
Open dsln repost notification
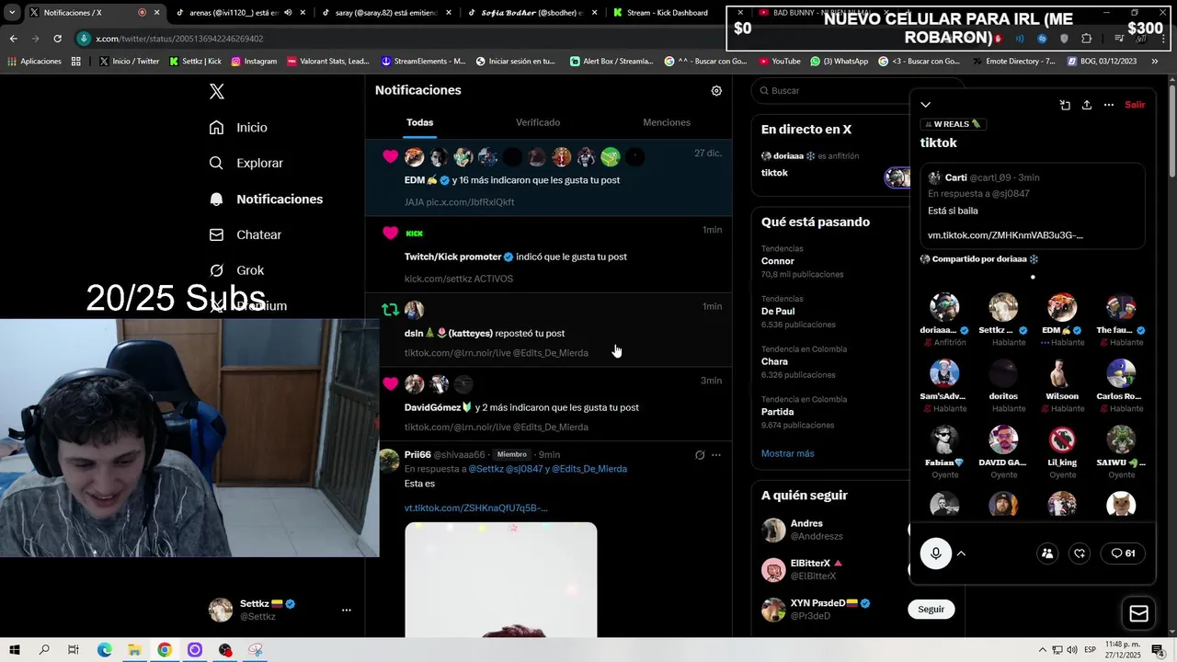[x=549, y=331]
